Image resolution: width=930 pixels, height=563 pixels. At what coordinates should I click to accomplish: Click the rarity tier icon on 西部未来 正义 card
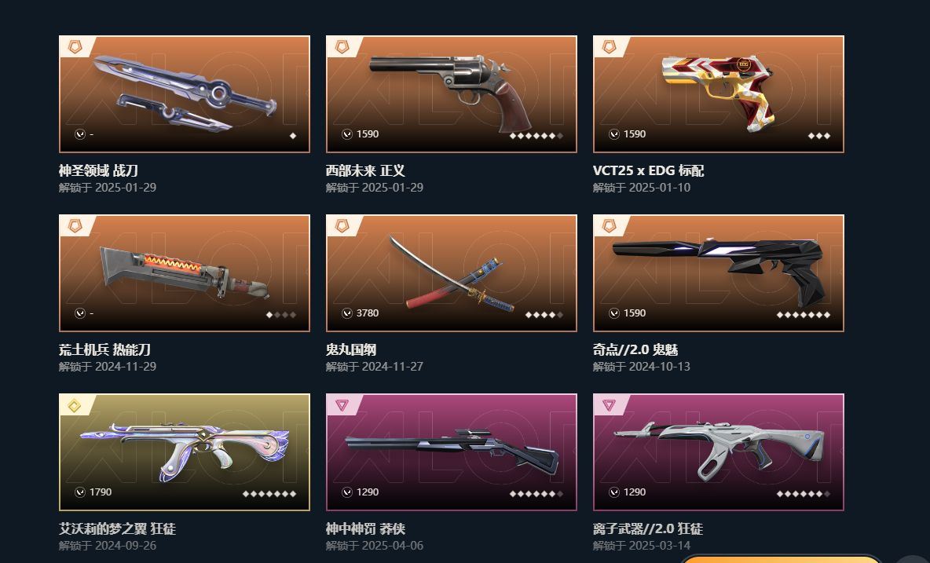(x=342, y=46)
